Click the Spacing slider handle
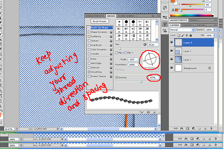 click(141, 81)
